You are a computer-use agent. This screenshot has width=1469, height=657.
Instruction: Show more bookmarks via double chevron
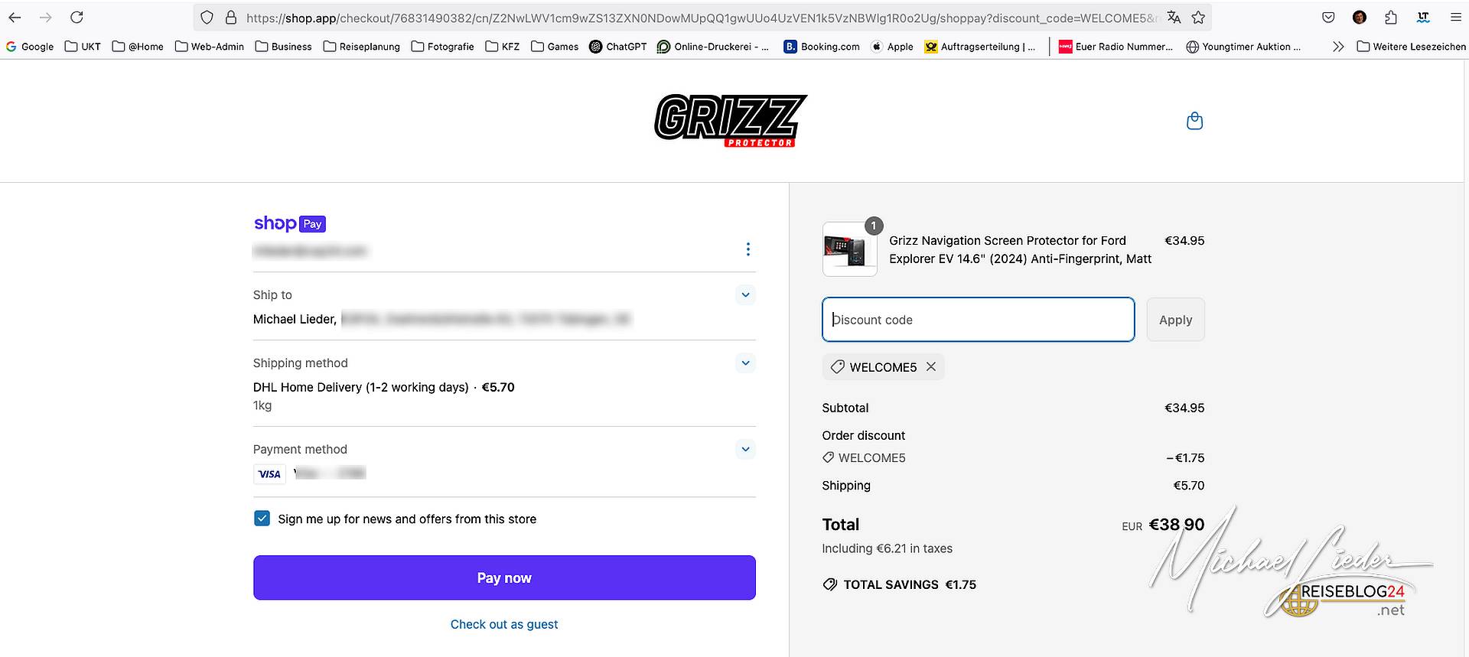click(1338, 47)
